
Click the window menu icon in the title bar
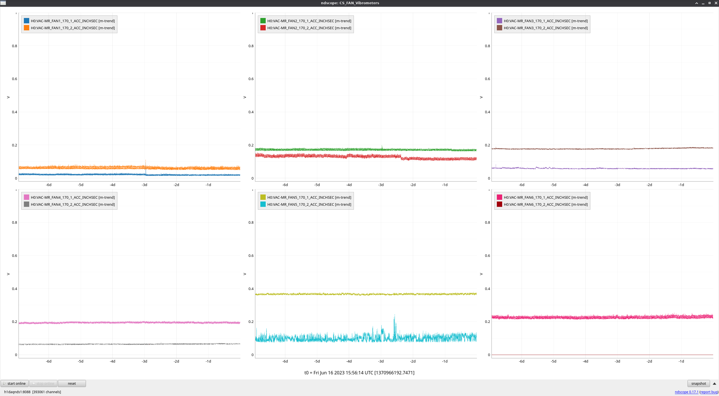[3, 3]
